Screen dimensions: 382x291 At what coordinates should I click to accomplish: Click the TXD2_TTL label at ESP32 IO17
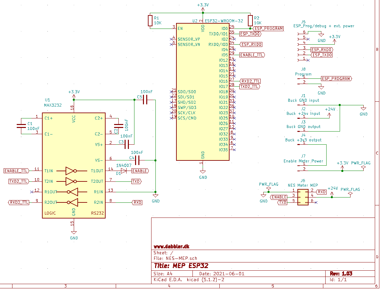[x=250, y=87]
